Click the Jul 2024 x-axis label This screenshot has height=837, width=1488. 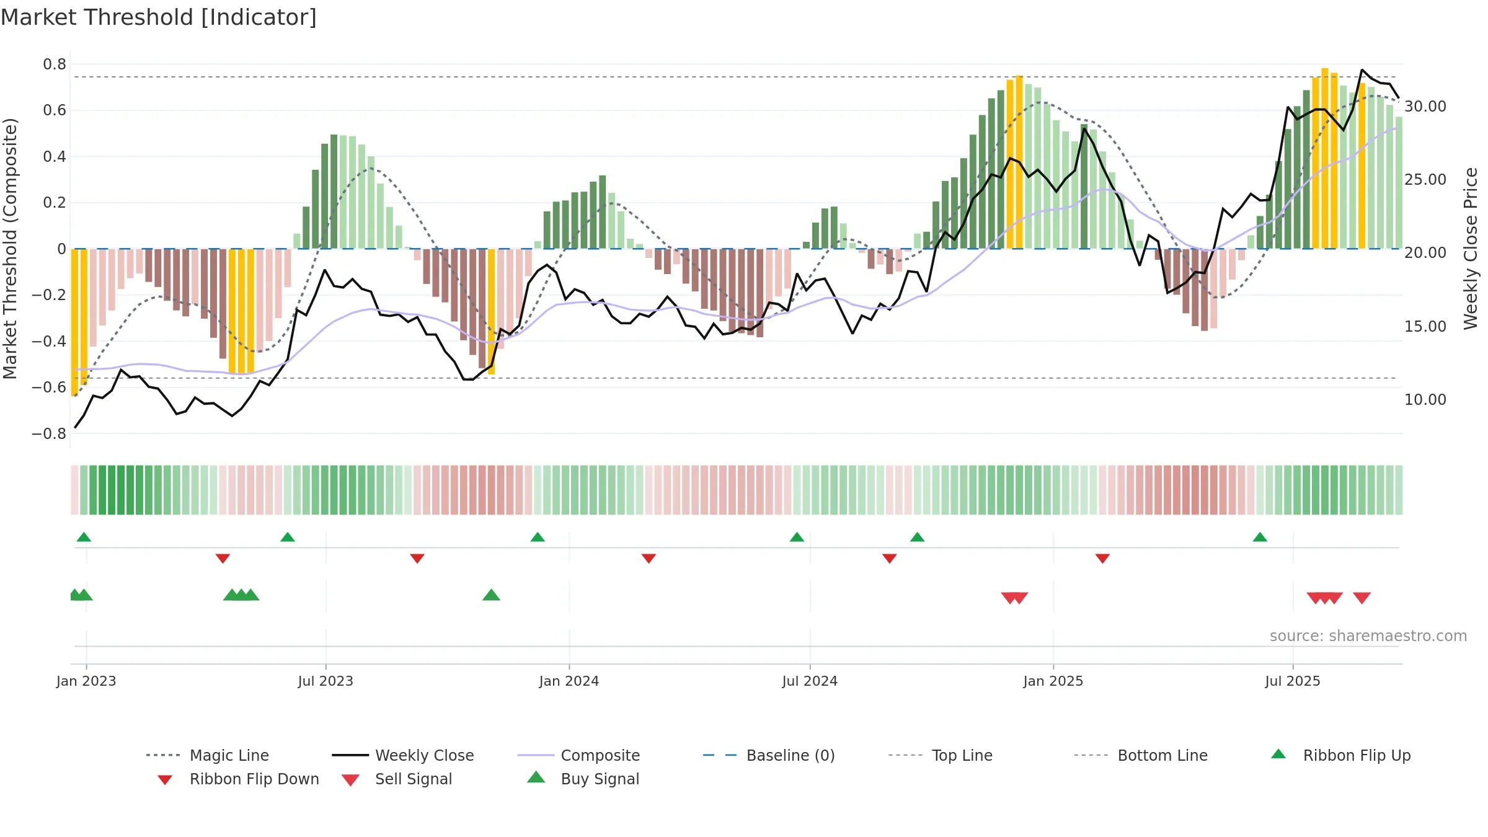810,681
